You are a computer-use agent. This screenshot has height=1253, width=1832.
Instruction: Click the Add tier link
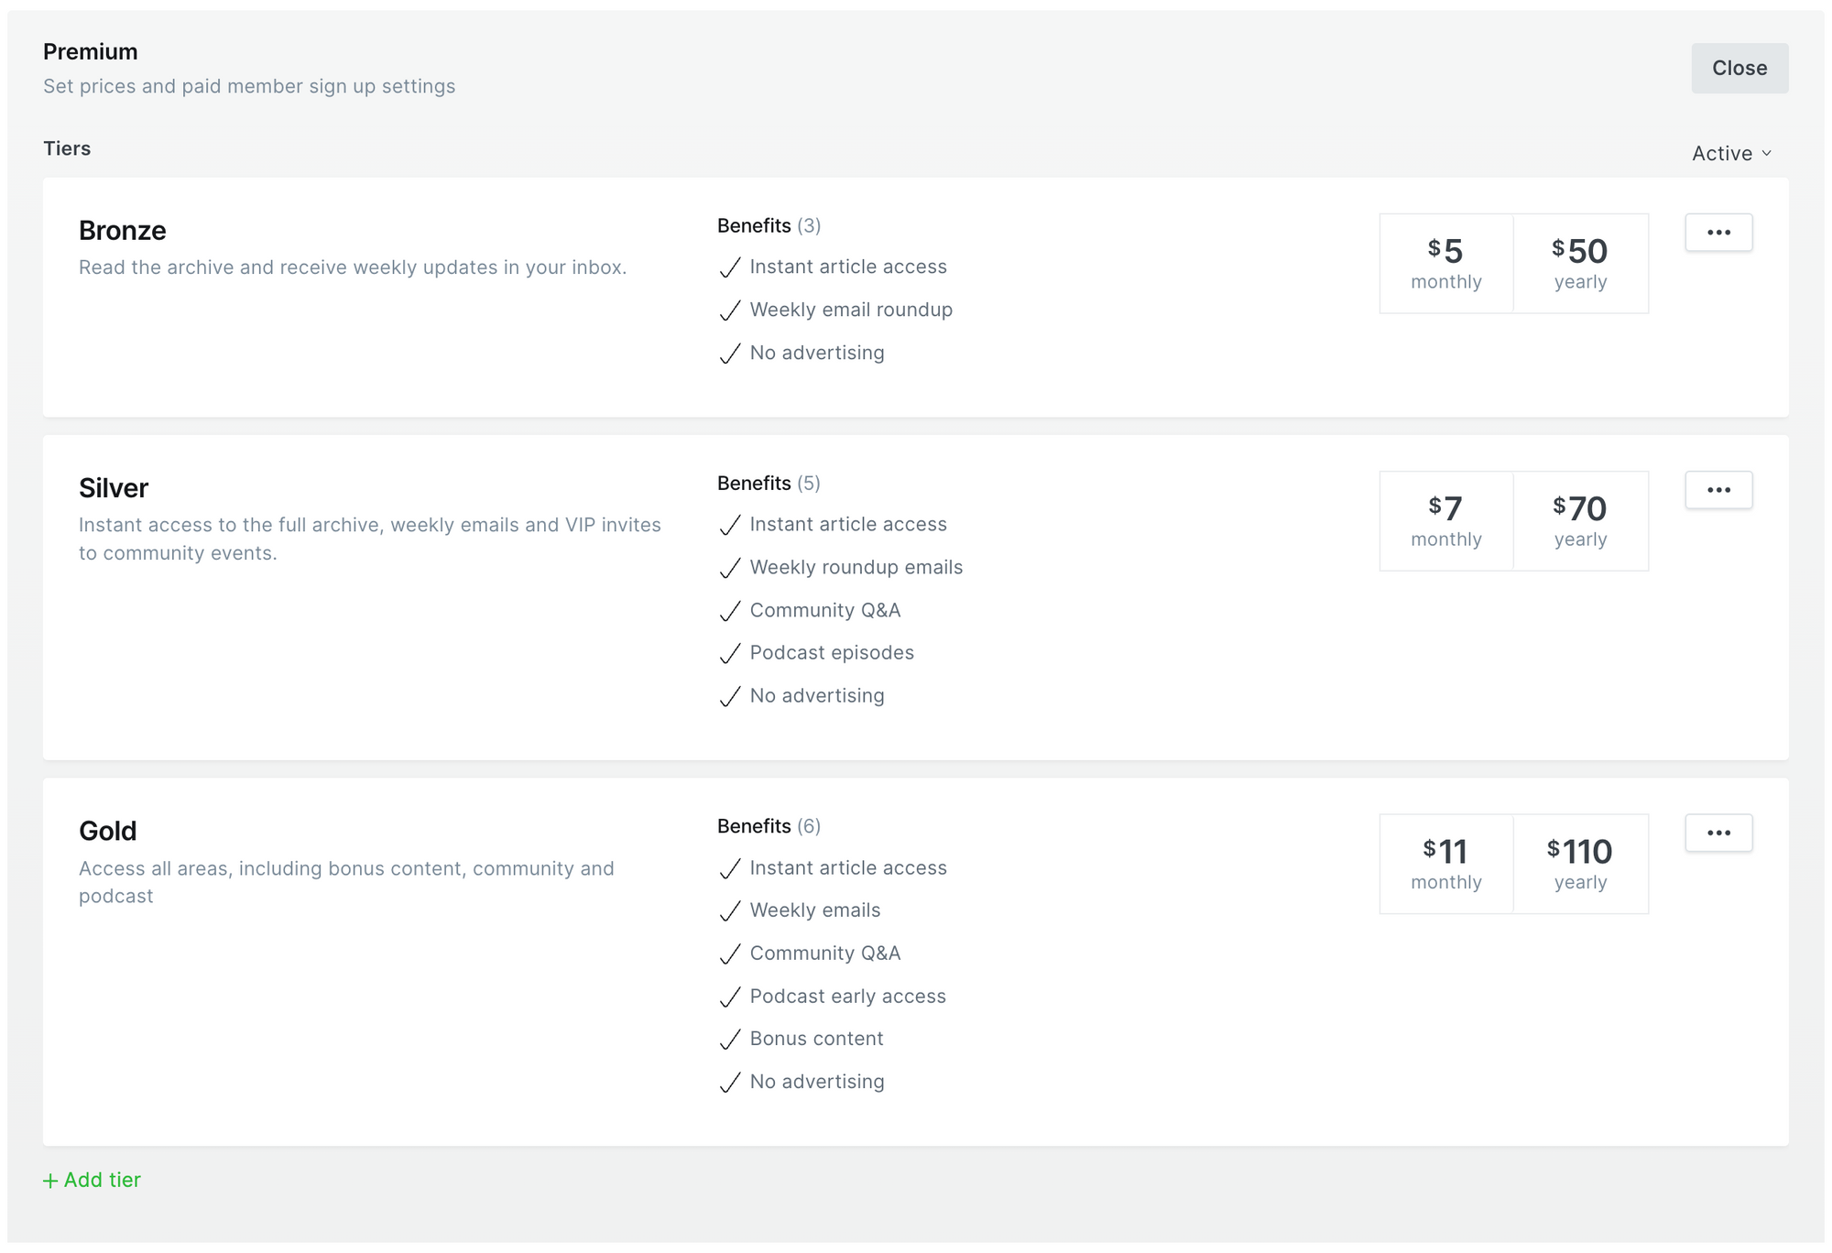(x=102, y=1180)
